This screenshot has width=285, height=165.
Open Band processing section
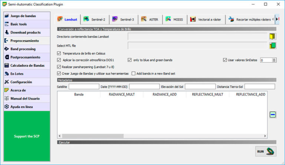tap(27, 49)
